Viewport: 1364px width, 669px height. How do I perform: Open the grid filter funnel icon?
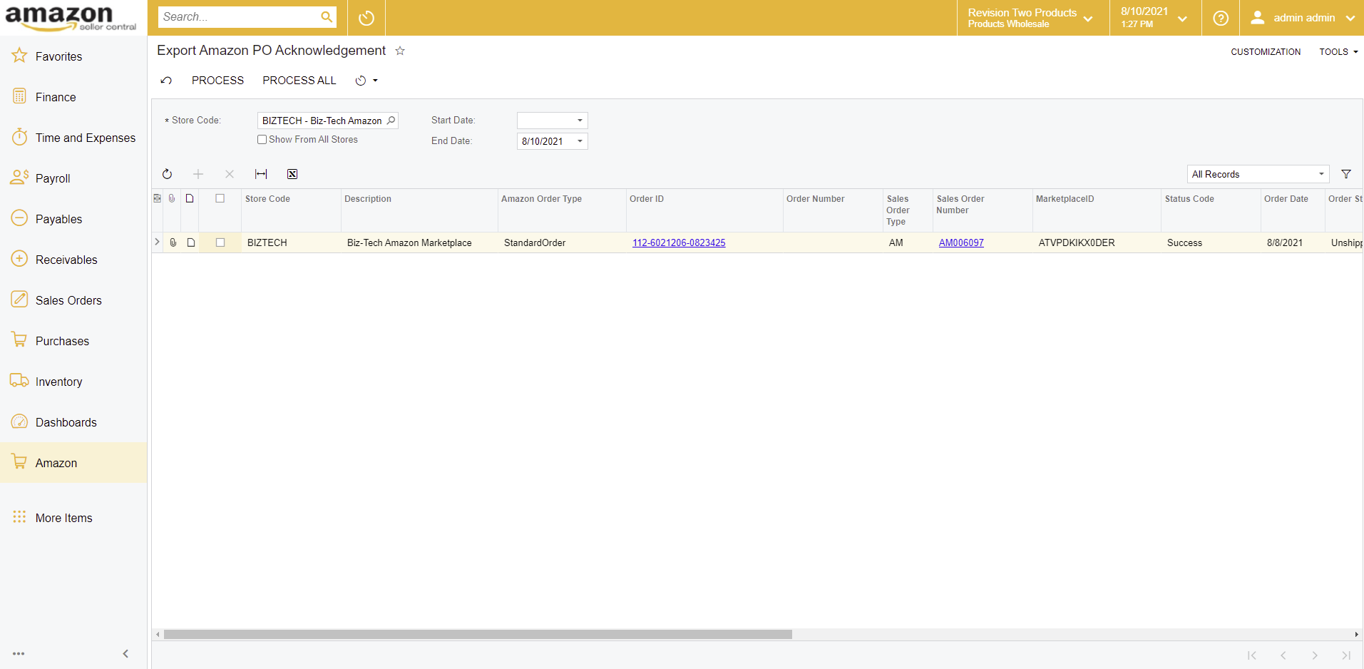[x=1346, y=174]
